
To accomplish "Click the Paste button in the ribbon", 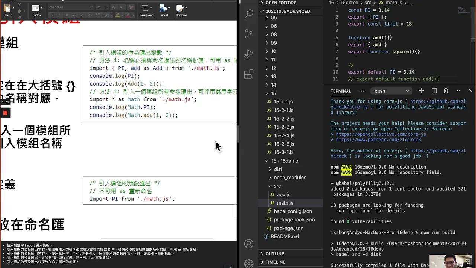I will tap(7, 12).
